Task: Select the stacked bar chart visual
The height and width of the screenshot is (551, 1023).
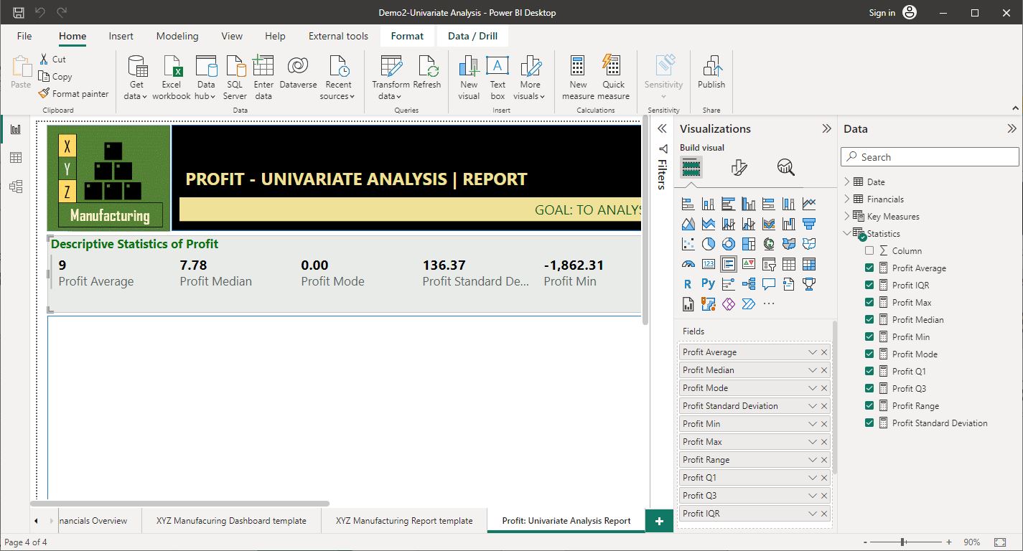Action: 688,204
